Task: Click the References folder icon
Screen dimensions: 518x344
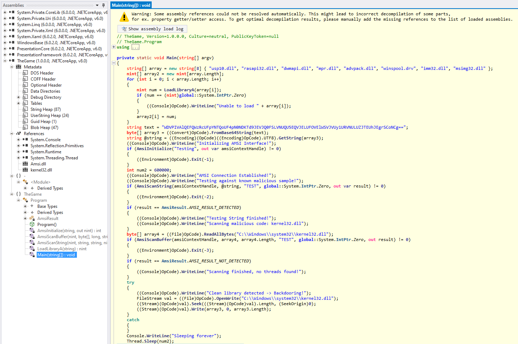Action: point(19,133)
